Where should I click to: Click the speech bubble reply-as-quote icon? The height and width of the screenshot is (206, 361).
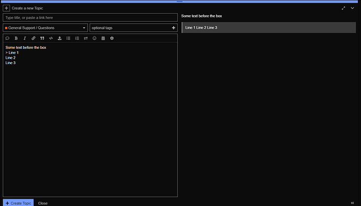7,38
